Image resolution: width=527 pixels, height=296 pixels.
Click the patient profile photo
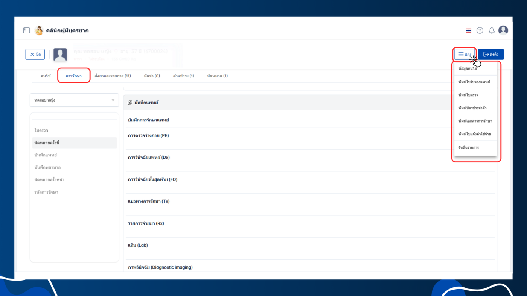[x=60, y=55]
